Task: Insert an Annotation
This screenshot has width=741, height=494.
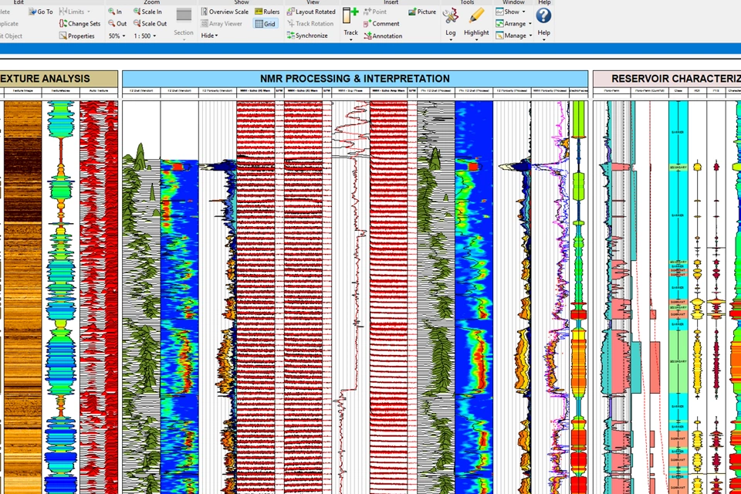Action: 384,36
